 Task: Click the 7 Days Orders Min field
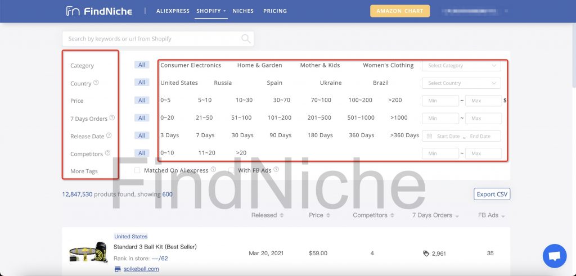point(440,119)
